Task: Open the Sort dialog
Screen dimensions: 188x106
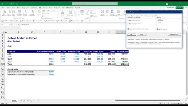Action: point(82,12)
